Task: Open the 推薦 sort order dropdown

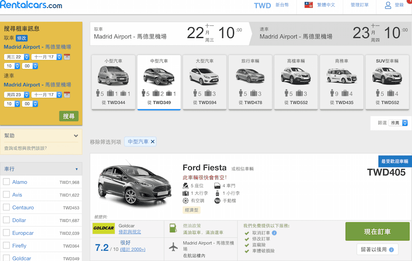Action: click(397, 122)
